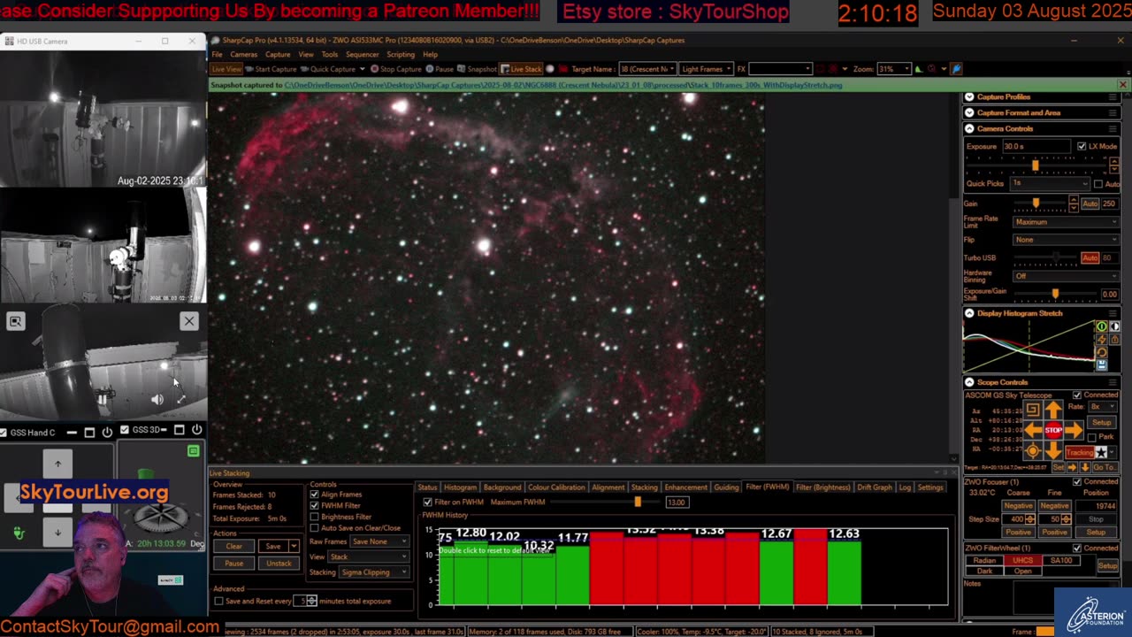Open Capture Profiles panel menu icon

(1113, 97)
